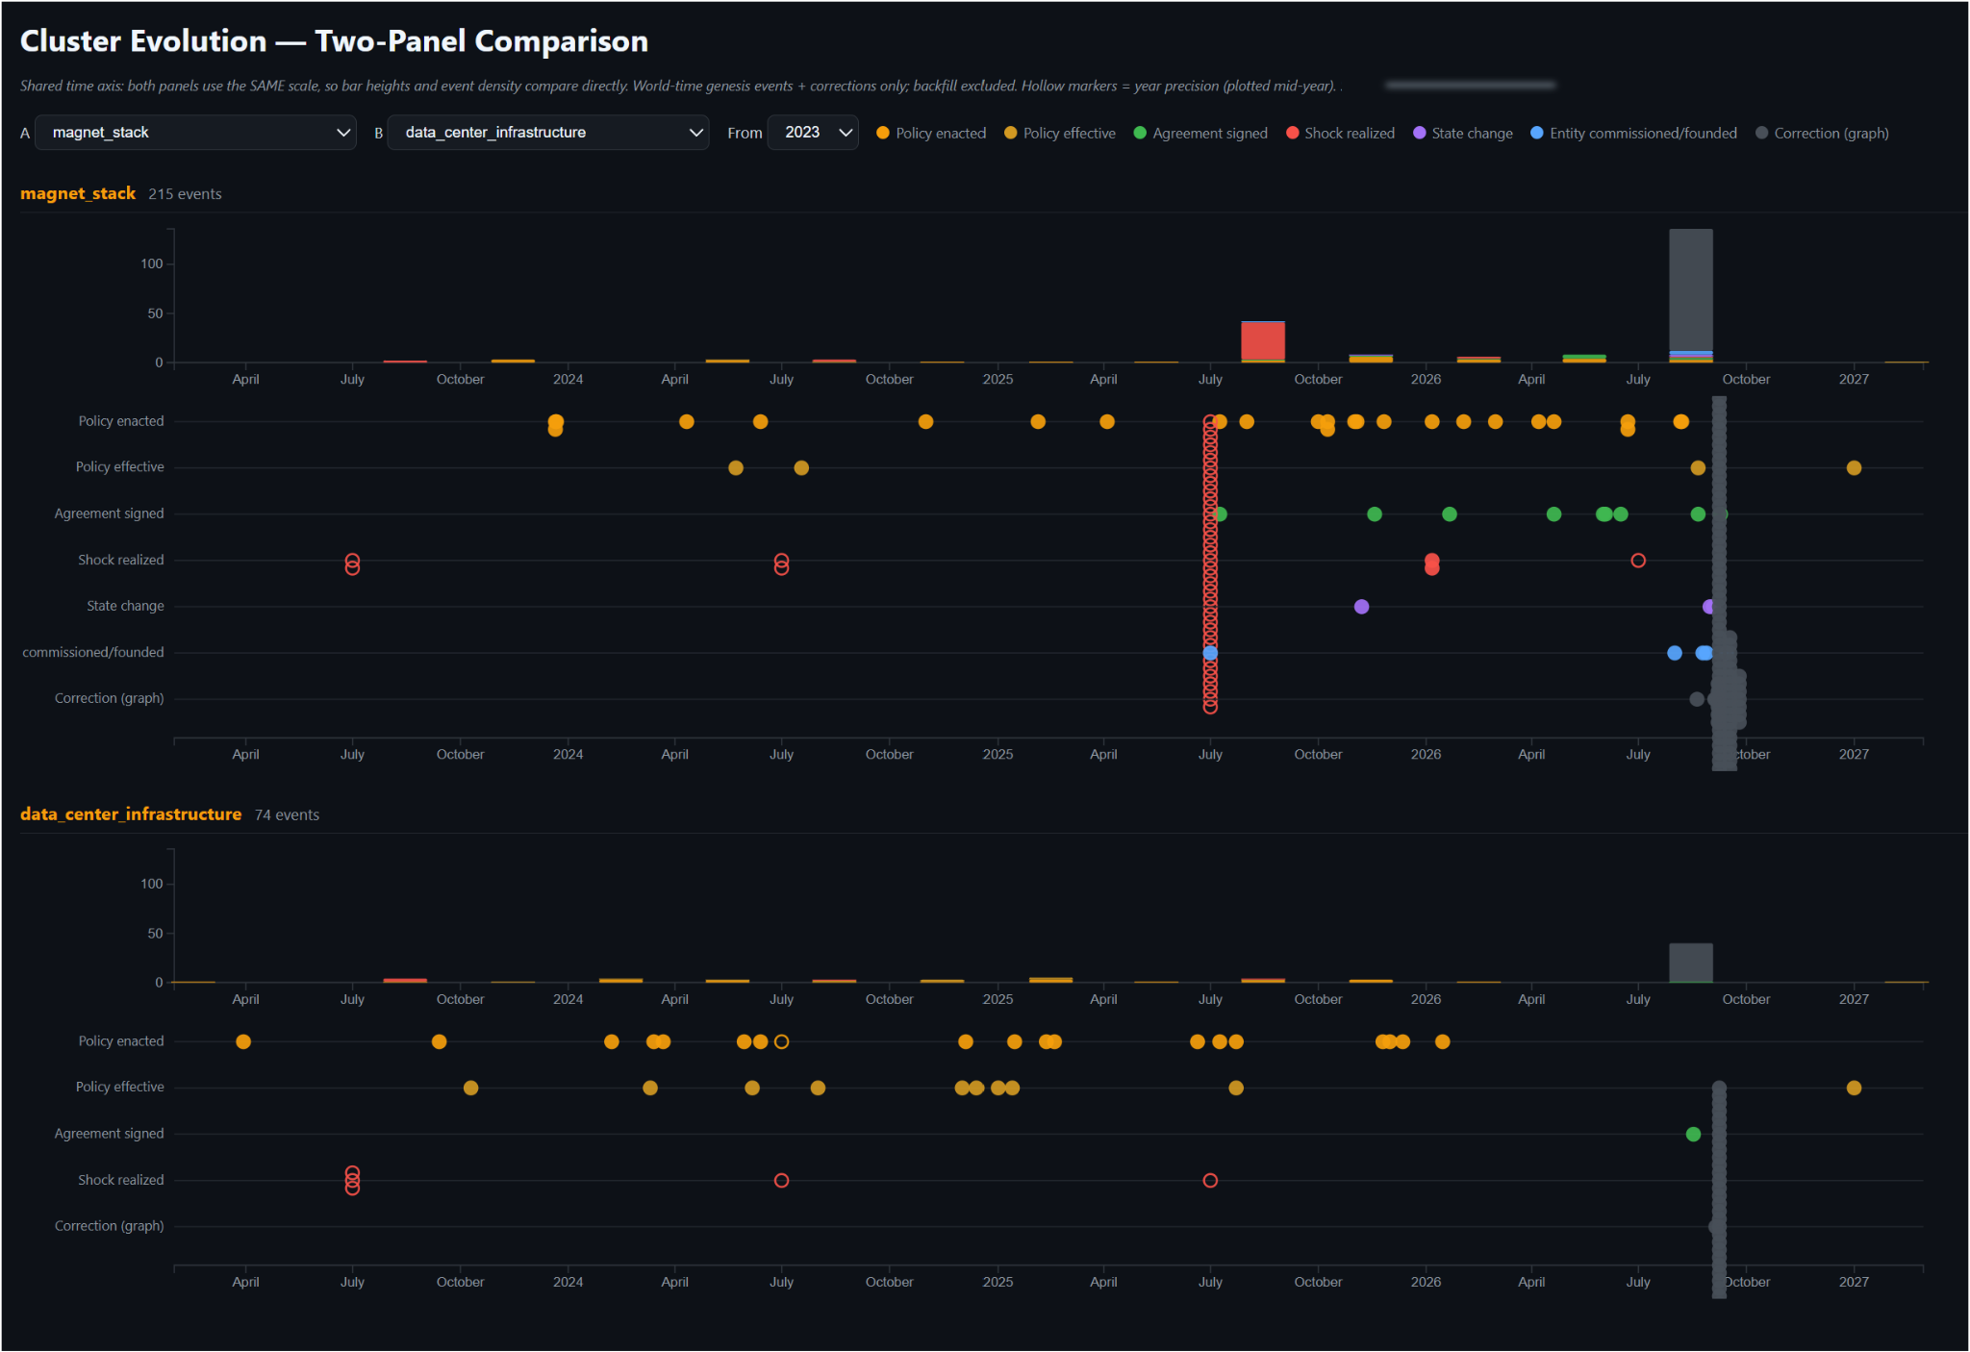1970x1352 pixels.
Task: Select solid red Shock realized marker near 2026
Action: click(x=1431, y=563)
